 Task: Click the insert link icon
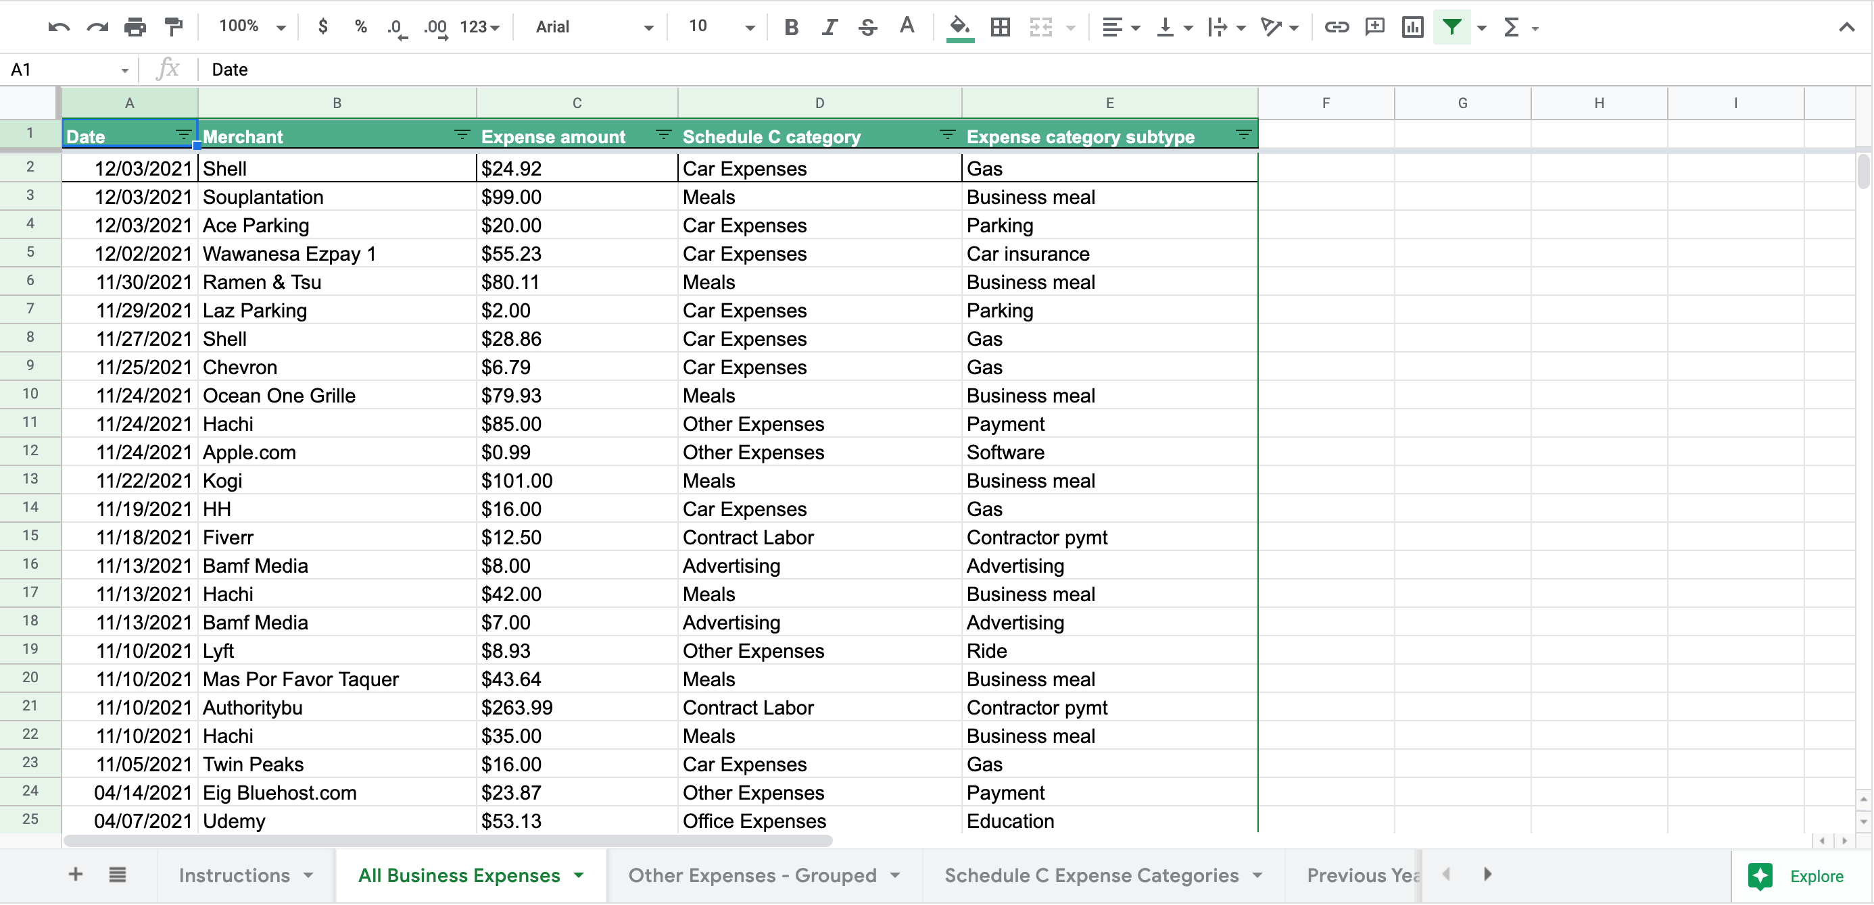coord(1336,28)
